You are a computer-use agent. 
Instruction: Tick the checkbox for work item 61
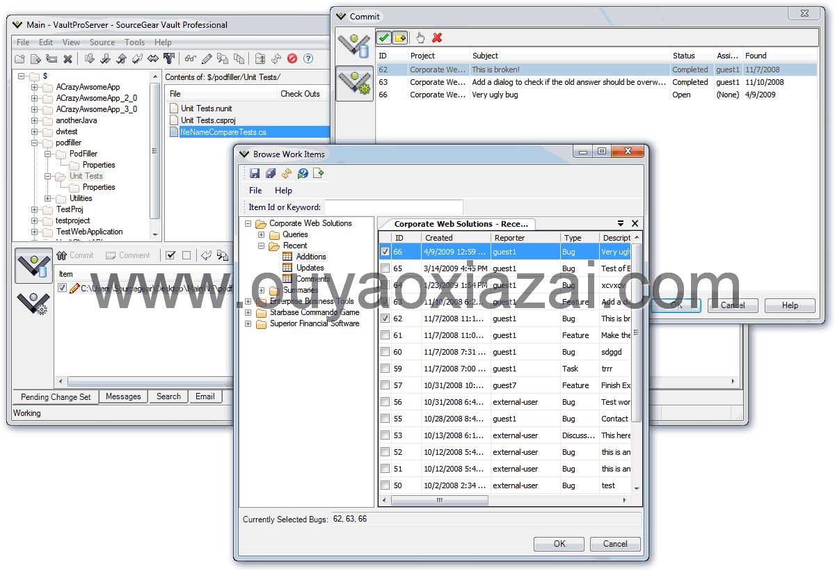pyautogui.click(x=385, y=335)
